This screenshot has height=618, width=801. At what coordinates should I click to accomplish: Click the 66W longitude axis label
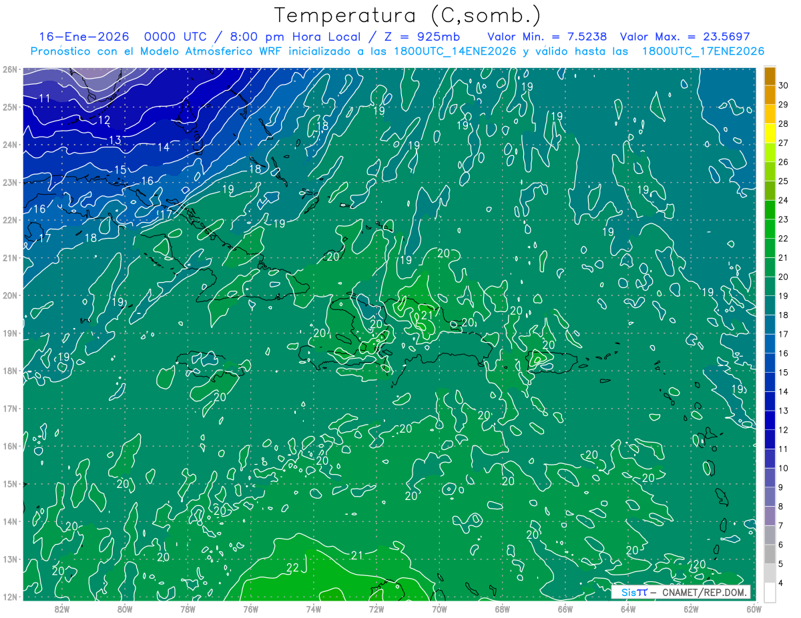tap(565, 609)
